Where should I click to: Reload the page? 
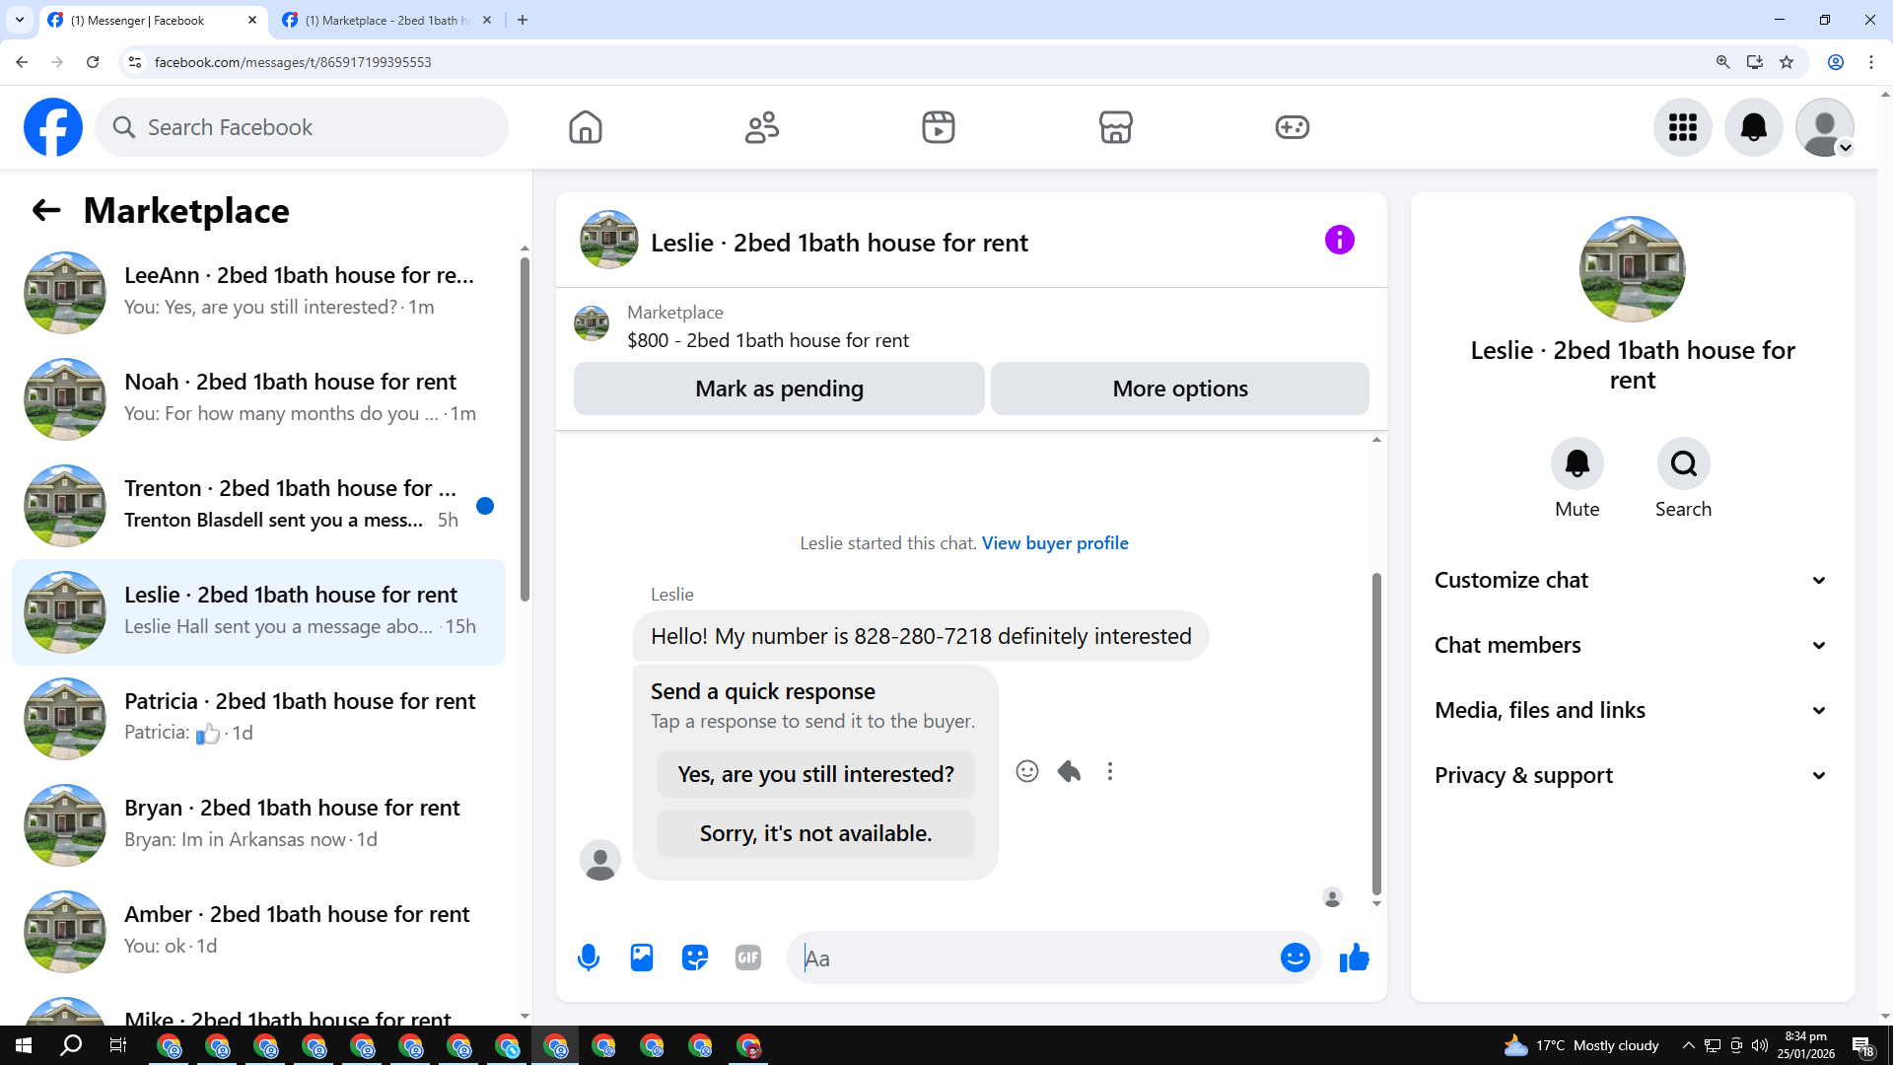[x=93, y=62]
